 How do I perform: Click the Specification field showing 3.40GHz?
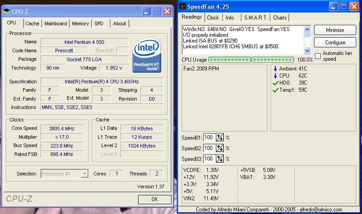point(102,82)
